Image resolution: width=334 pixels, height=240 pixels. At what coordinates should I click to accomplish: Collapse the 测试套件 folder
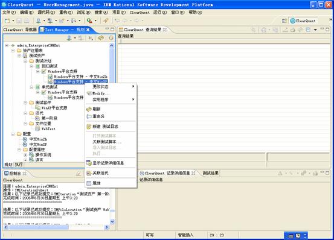25,103
